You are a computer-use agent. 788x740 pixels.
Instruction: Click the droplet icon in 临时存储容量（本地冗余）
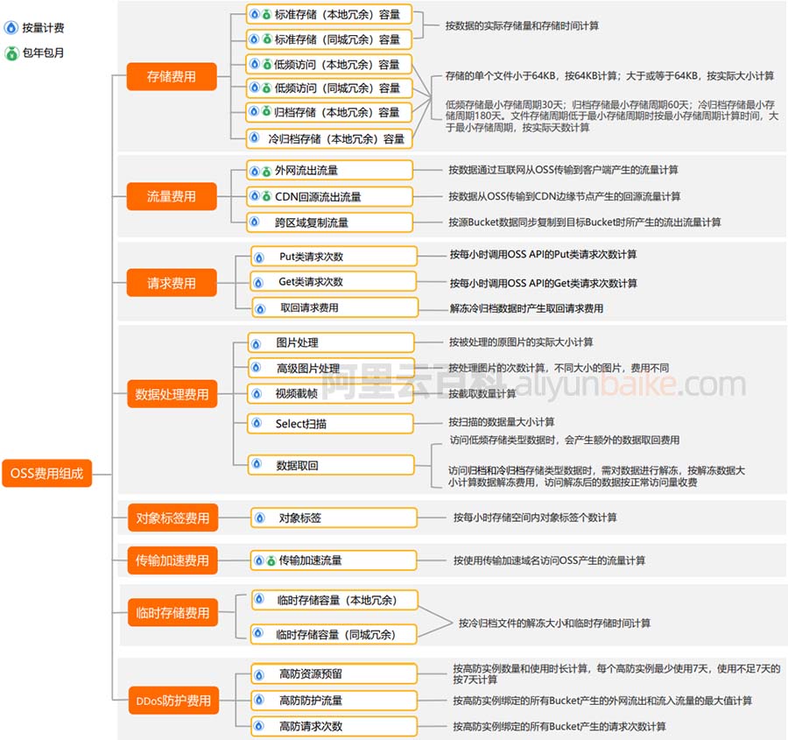259,599
